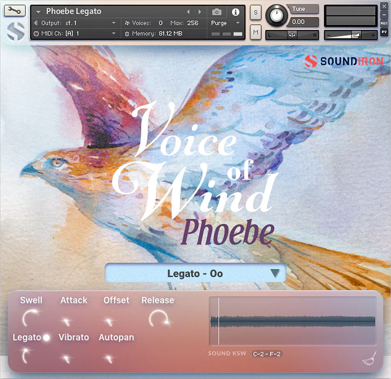391x379 pixels.
Task: Click the voices icon
Action: [127, 23]
